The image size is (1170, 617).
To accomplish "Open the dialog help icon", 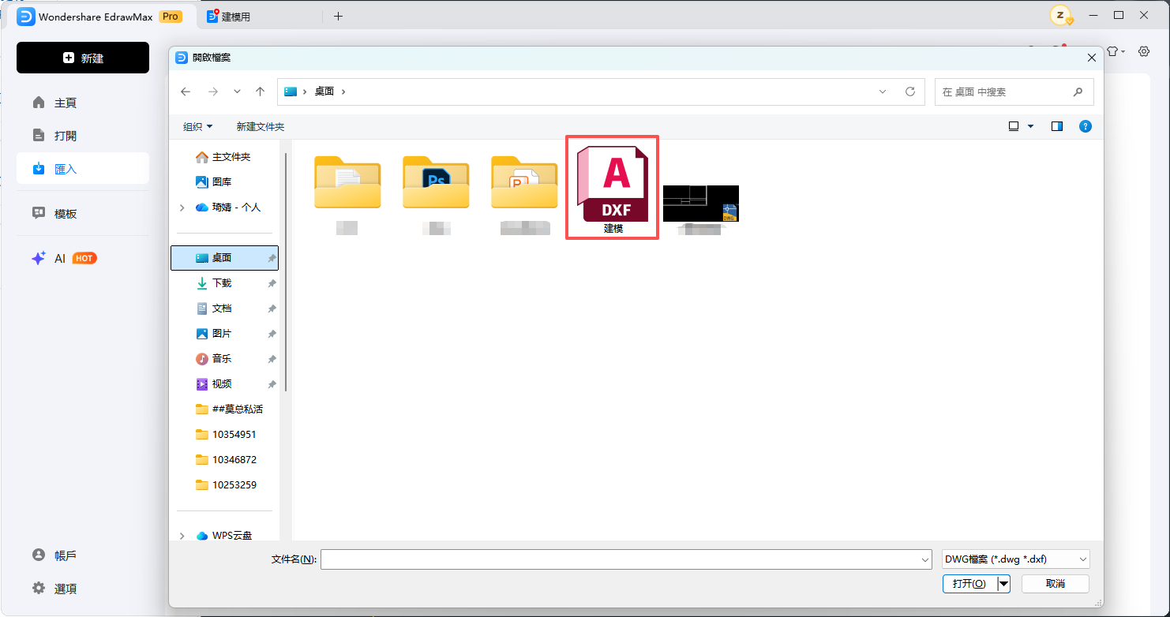I will pyautogui.click(x=1085, y=126).
